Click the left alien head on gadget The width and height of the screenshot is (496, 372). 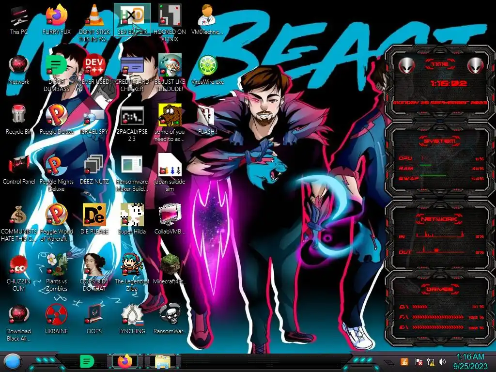pos(407,65)
